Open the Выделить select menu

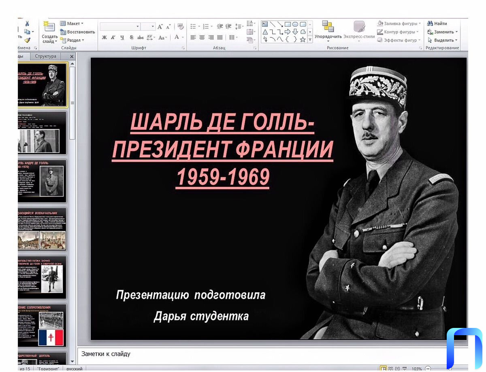(x=442, y=40)
